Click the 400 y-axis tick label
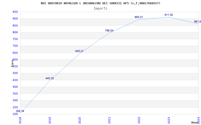 pos(15,87)
